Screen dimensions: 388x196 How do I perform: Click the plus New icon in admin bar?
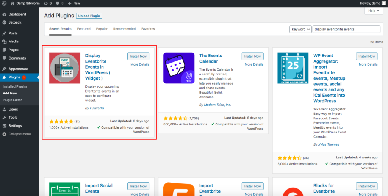click(70, 3)
